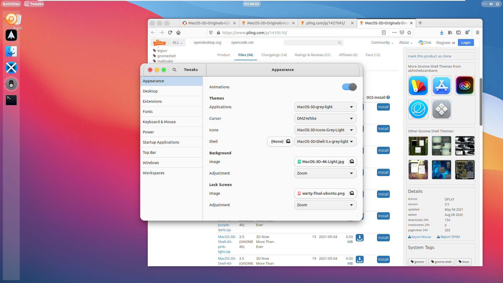Open the Product tab on pling

click(x=223, y=55)
